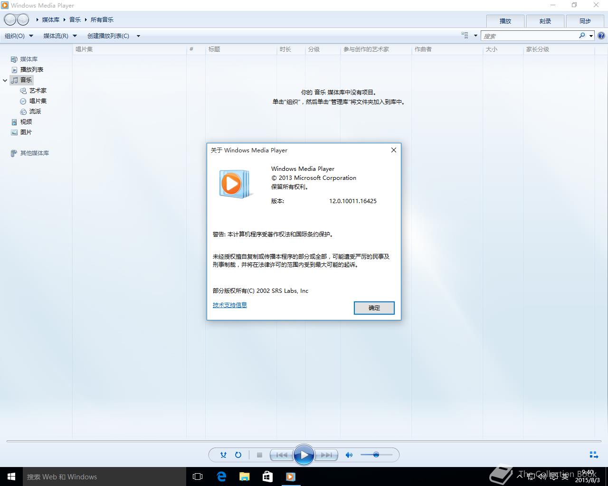608x486 pixels.
Task: Click the 确定 button in About dialog
Action: point(374,308)
